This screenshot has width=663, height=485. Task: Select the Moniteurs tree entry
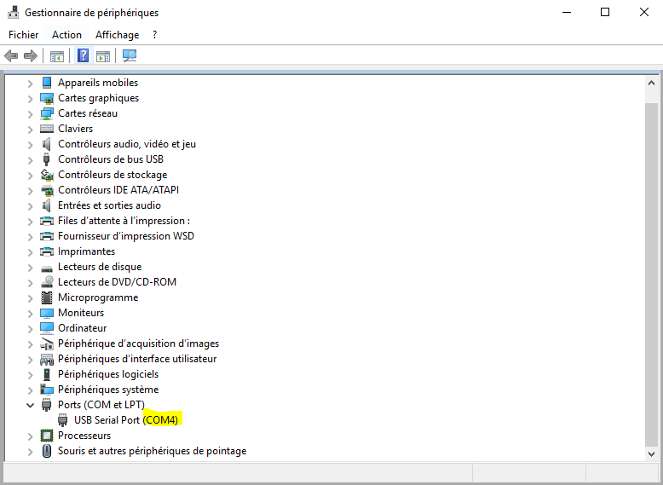81,313
